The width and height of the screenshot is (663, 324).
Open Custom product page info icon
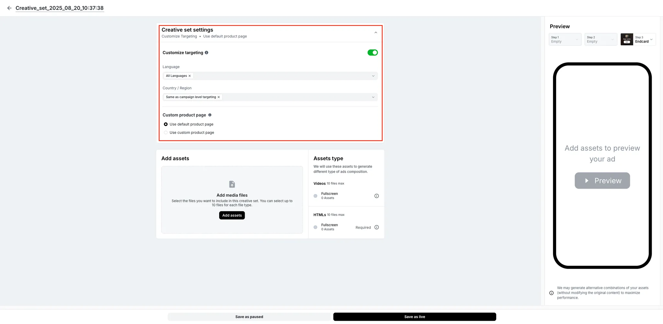click(x=210, y=115)
